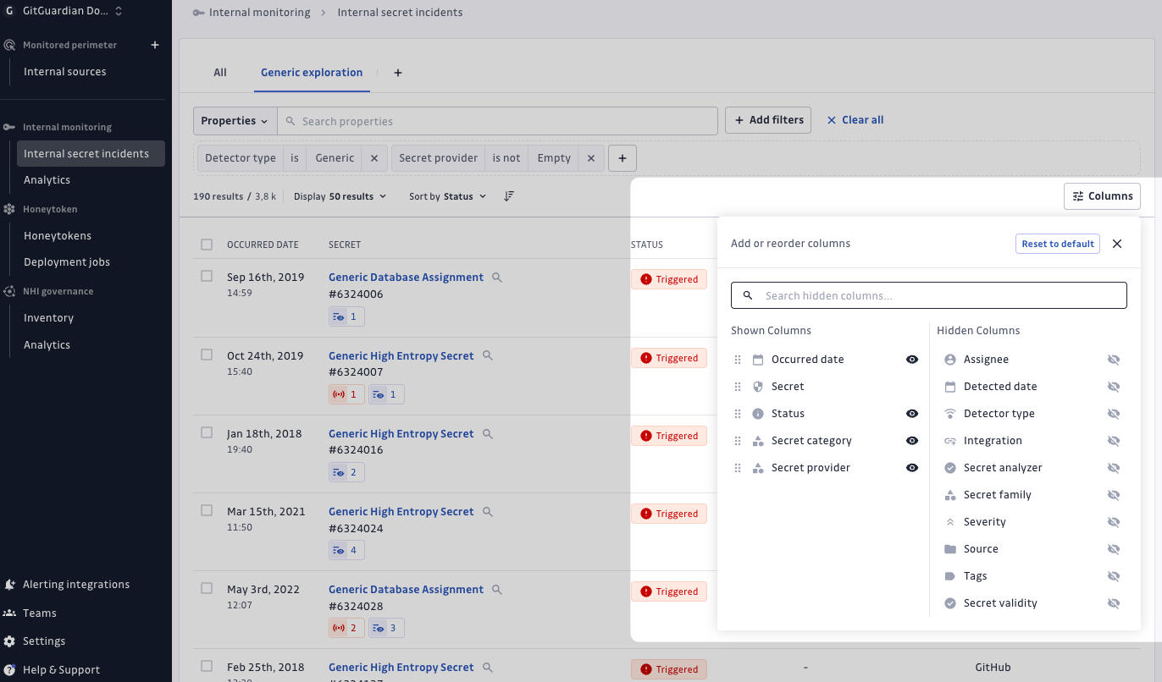Hide the Secret category column

click(x=912, y=441)
